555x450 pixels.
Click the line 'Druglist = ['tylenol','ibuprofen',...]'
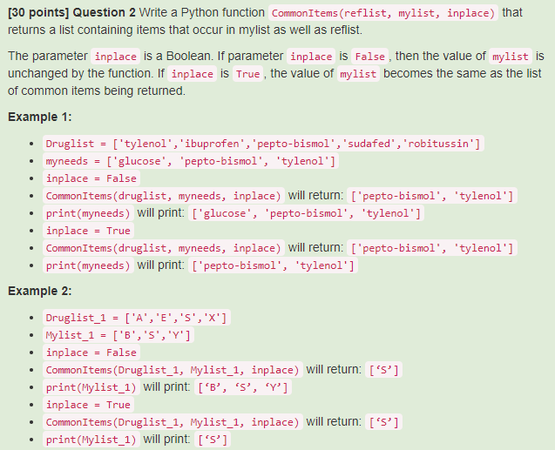pos(263,144)
